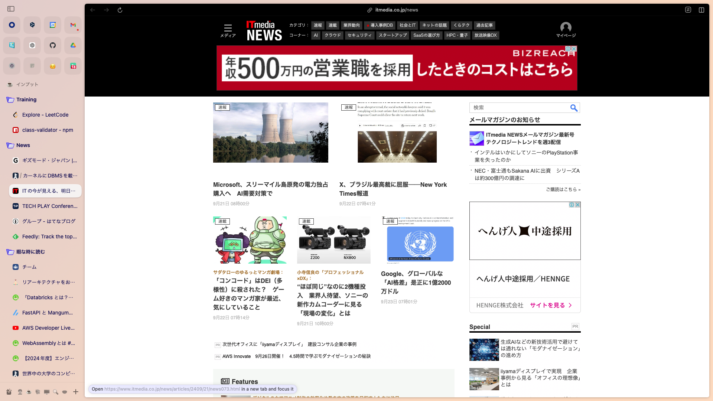Screen dimensions: 713x401
Task: Open the pinned Google Drive favorite
Action: click(x=73, y=45)
